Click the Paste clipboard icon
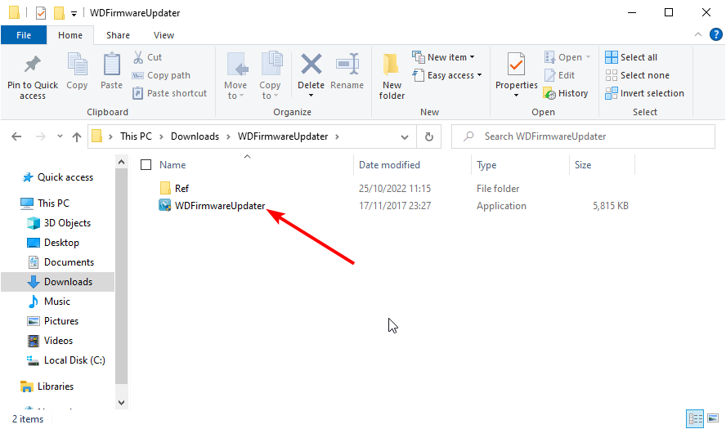This screenshot has width=726, height=429. click(111, 65)
